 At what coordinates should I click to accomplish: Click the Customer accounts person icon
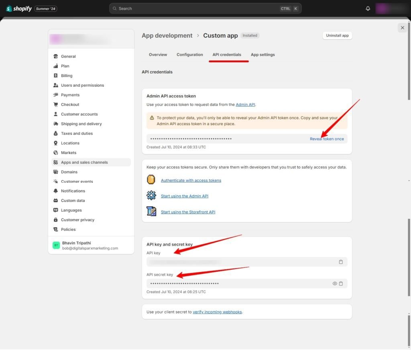(x=55, y=114)
